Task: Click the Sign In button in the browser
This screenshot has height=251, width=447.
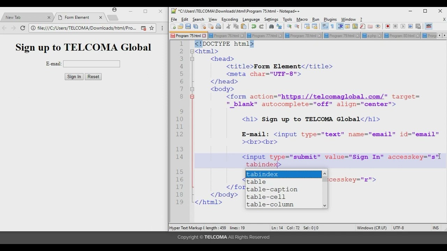Action: tap(74, 77)
